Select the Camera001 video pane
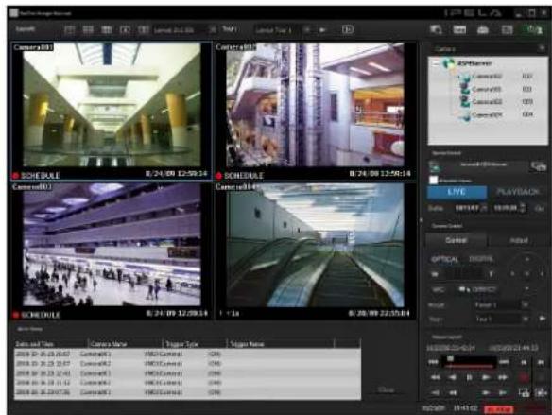552x415 pixels. (x=112, y=111)
